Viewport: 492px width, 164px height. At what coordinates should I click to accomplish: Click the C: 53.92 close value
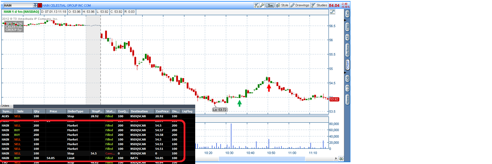coord(116,12)
